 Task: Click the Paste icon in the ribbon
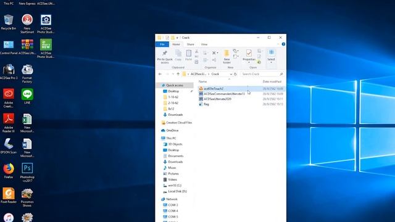click(188, 54)
